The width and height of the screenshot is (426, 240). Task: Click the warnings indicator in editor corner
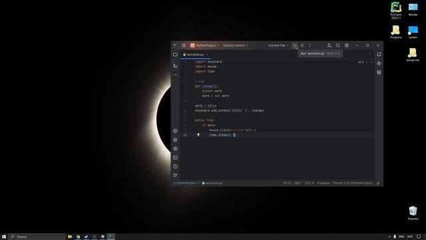361,62
